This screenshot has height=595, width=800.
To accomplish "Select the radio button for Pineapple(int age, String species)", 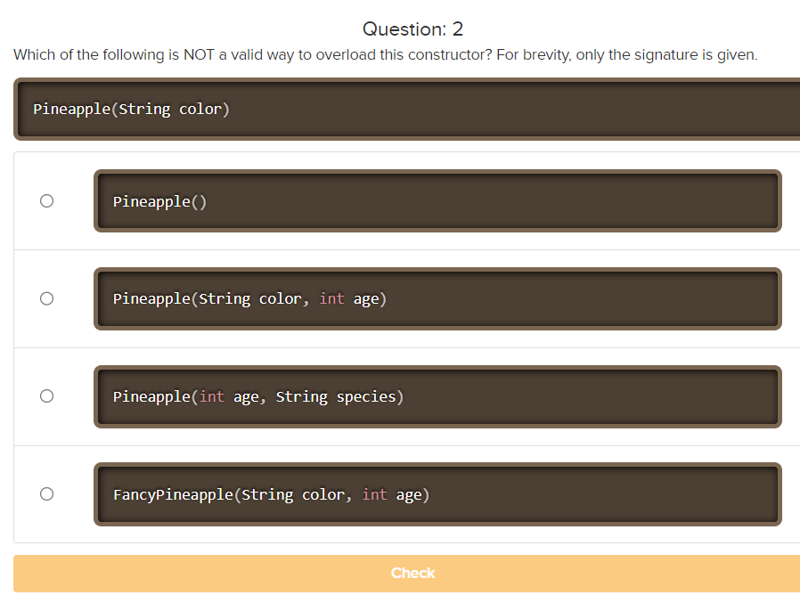I will tap(46, 395).
